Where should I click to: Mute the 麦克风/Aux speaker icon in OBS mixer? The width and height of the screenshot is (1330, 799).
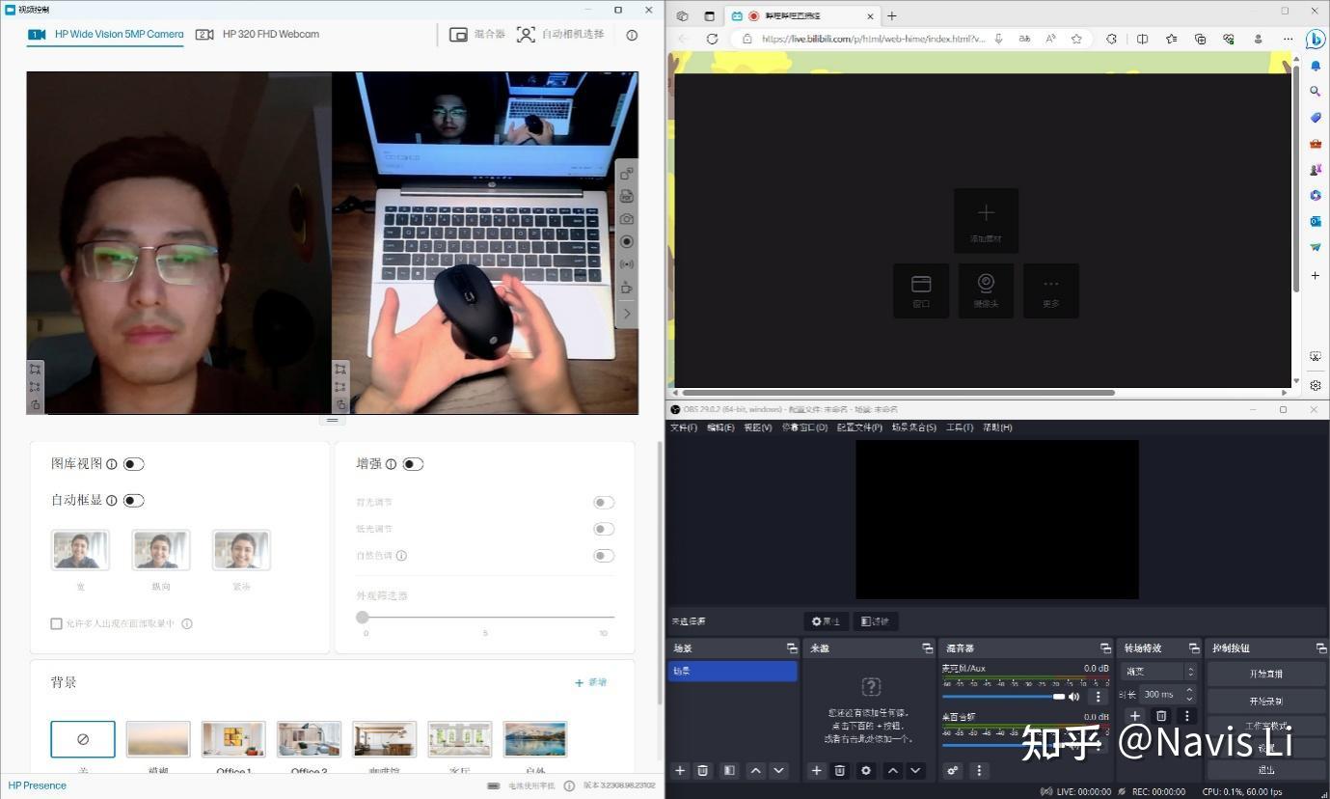point(1074,697)
